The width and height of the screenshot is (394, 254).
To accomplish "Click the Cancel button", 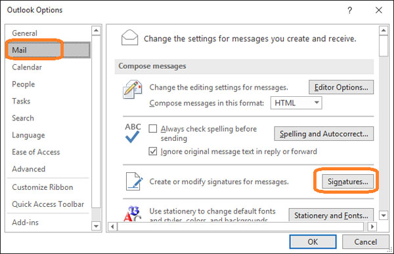I will [x=365, y=242].
